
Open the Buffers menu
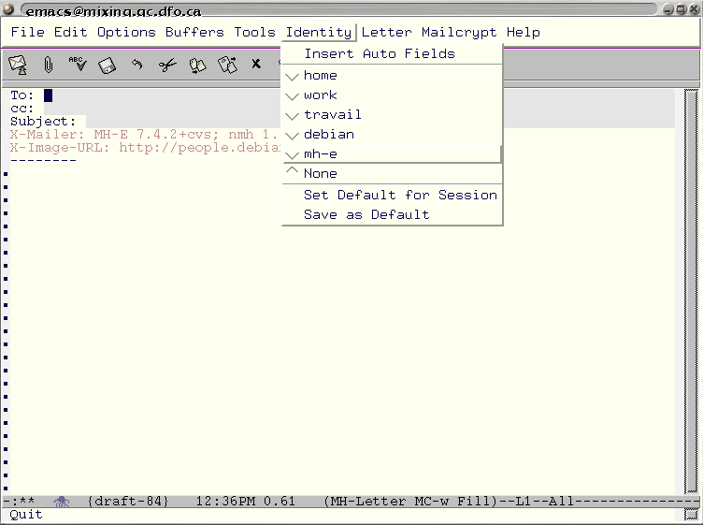click(194, 33)
